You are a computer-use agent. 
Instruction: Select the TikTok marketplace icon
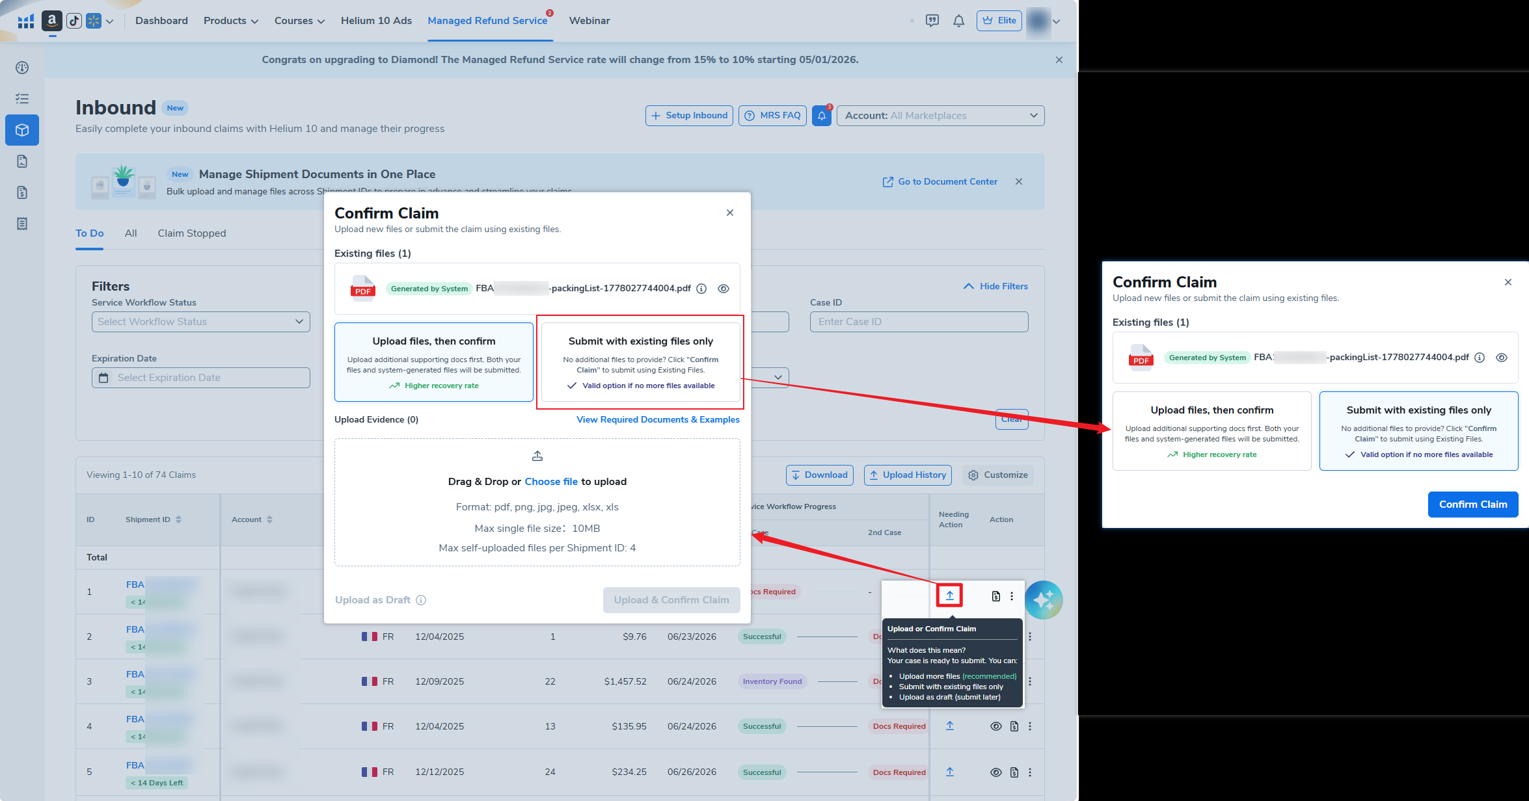point(74,21)
